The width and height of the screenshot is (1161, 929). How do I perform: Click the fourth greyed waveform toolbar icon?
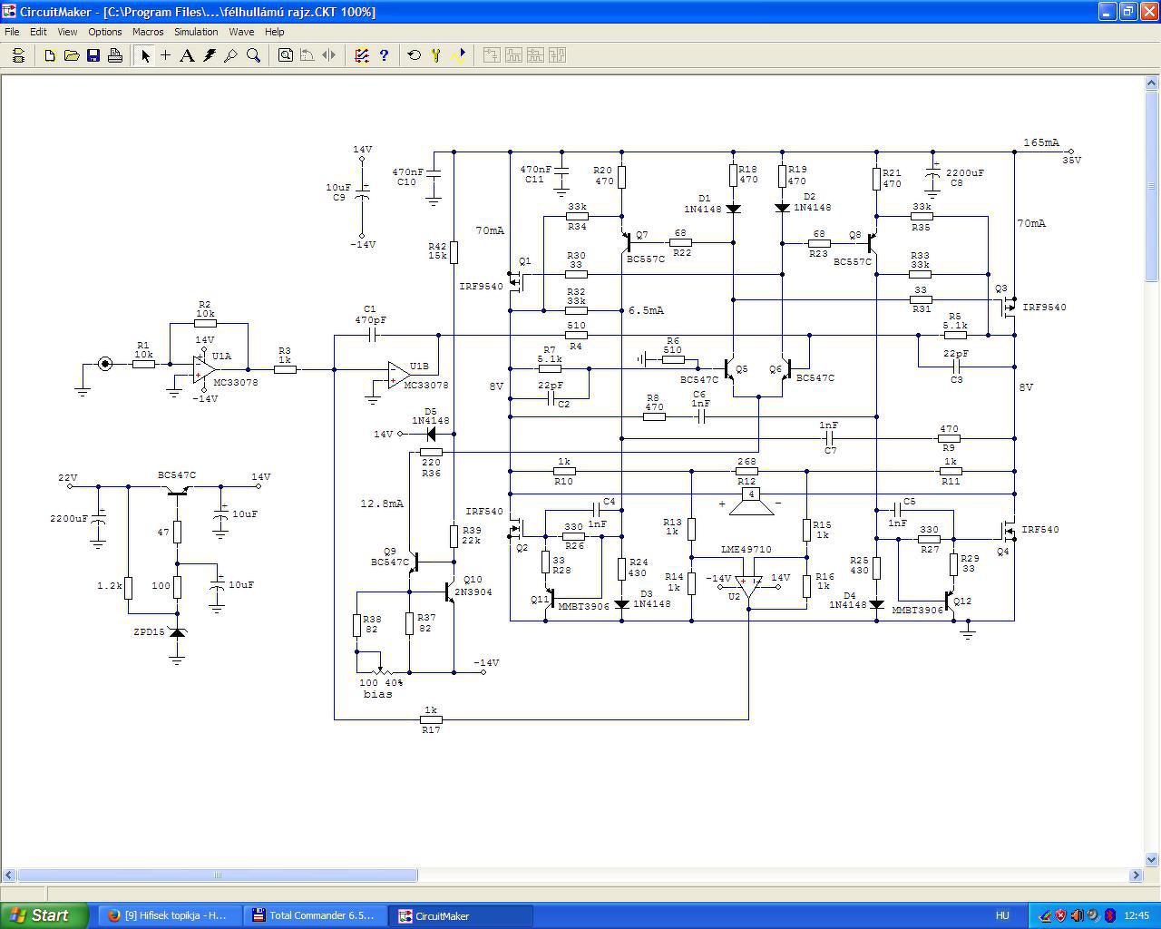(556, 55)
